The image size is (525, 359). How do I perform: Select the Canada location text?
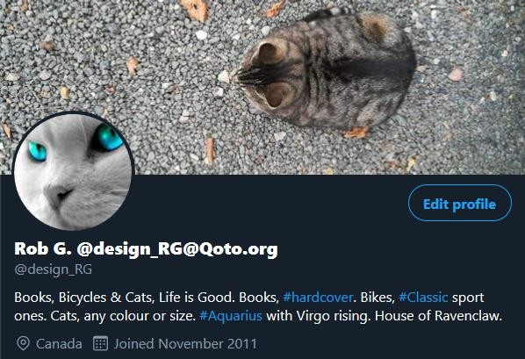coord(59,344)
